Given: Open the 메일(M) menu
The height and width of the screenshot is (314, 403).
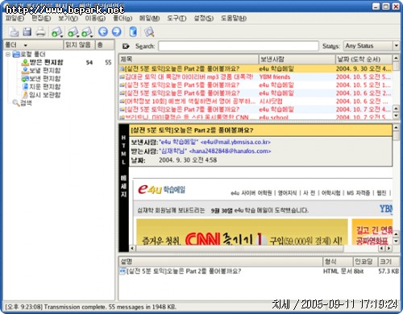Looking at the screenshot, I should click(x=149, y=19).
